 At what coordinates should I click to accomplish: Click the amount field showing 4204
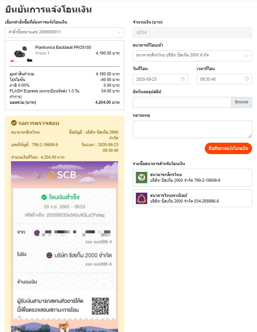tap(192, 33)
